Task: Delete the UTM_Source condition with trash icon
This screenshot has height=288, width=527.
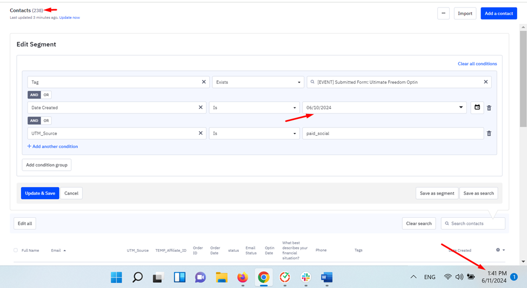Action: [x=489, y=133]
